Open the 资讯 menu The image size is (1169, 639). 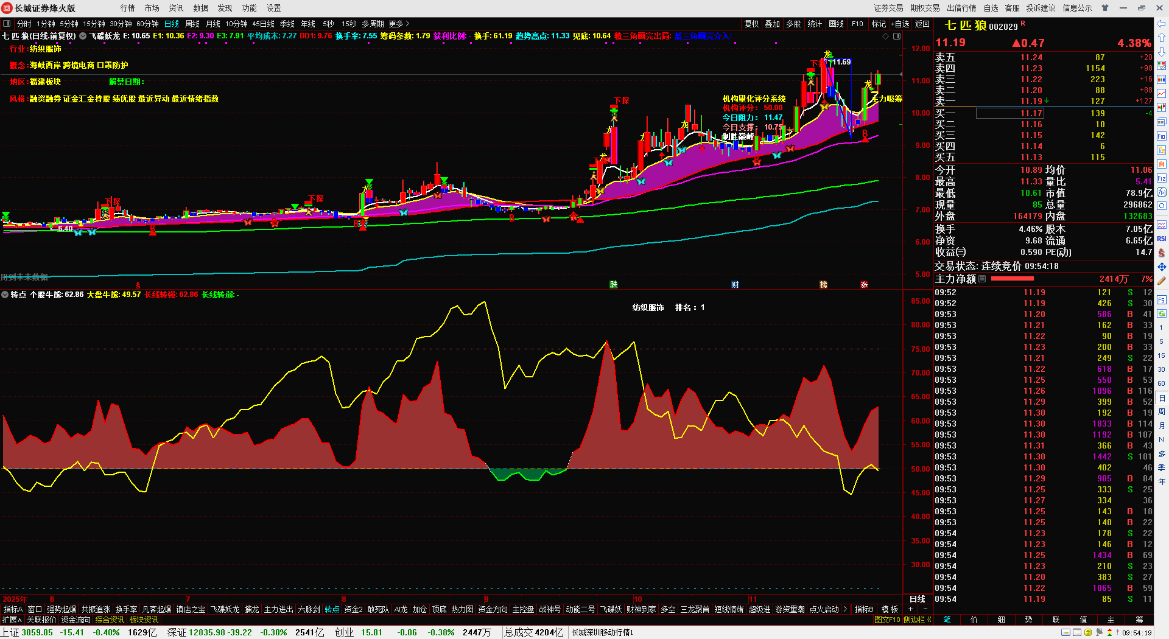coord(177,8)
